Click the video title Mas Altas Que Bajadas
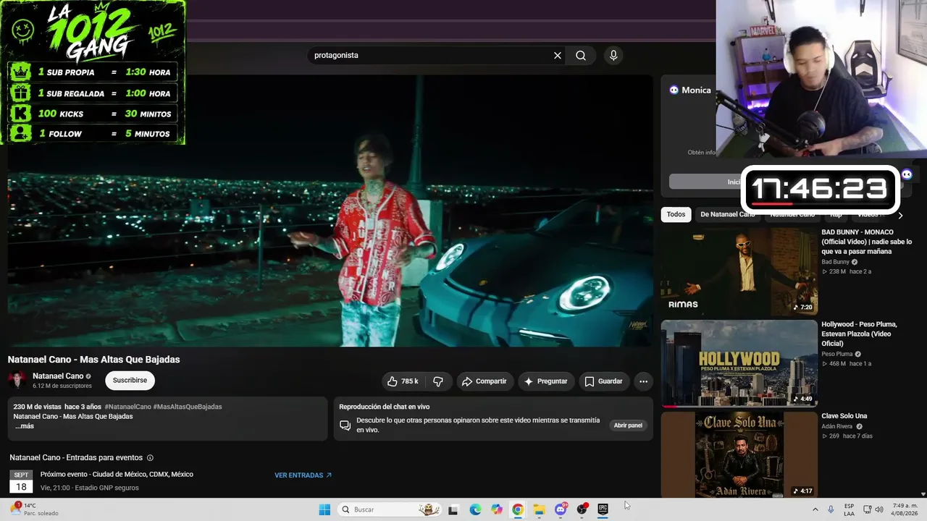This screenshot has width=927, height=521. point(94,360)
